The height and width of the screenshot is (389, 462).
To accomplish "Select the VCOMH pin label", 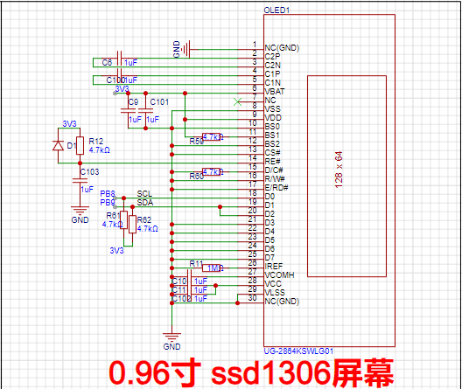I will click(279, 275).
